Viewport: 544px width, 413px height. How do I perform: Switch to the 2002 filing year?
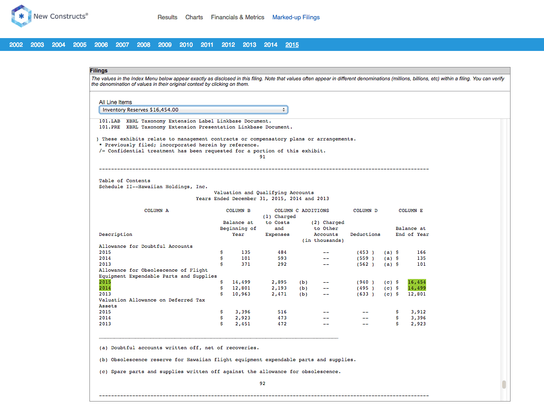(16, 45)
